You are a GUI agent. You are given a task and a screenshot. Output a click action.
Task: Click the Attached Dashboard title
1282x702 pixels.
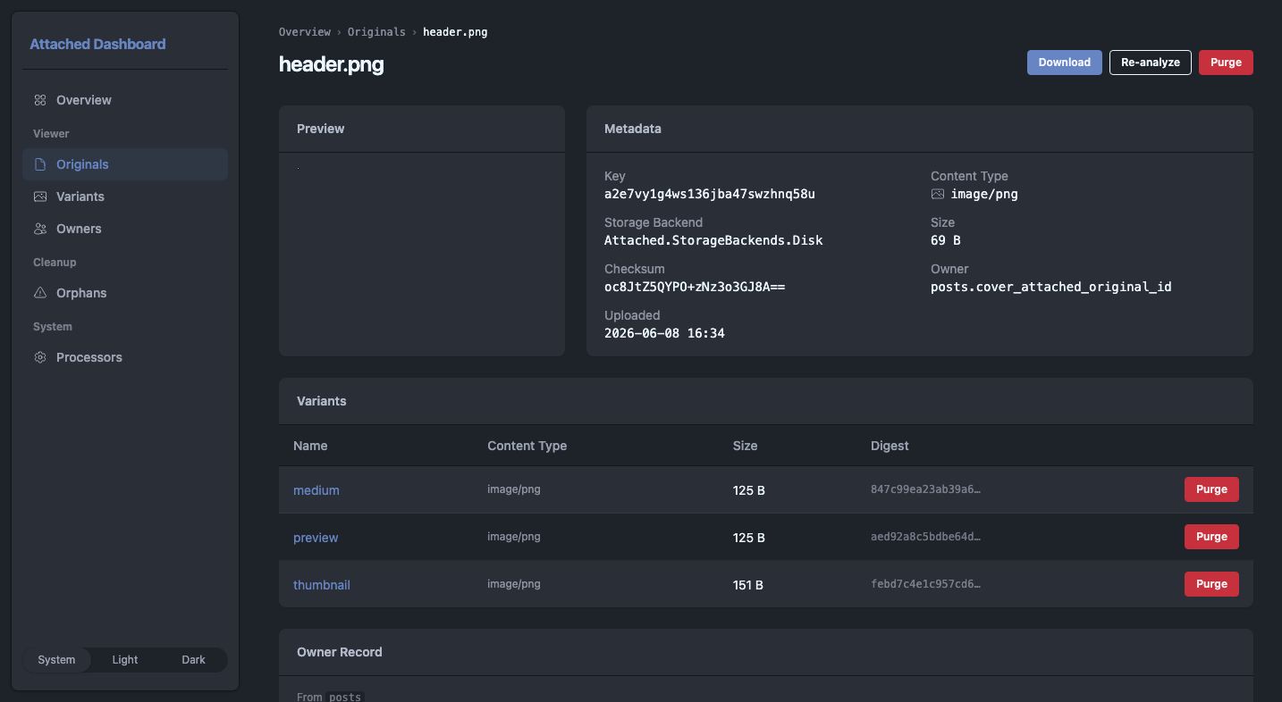(97, 44)
